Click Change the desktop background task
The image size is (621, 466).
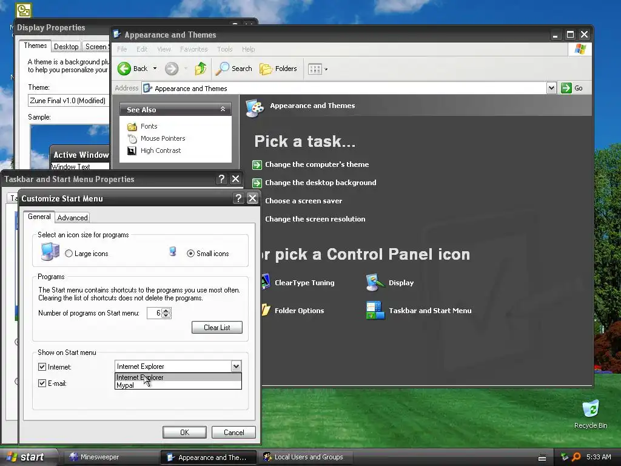pyautogui.click(x=320, y=183)
